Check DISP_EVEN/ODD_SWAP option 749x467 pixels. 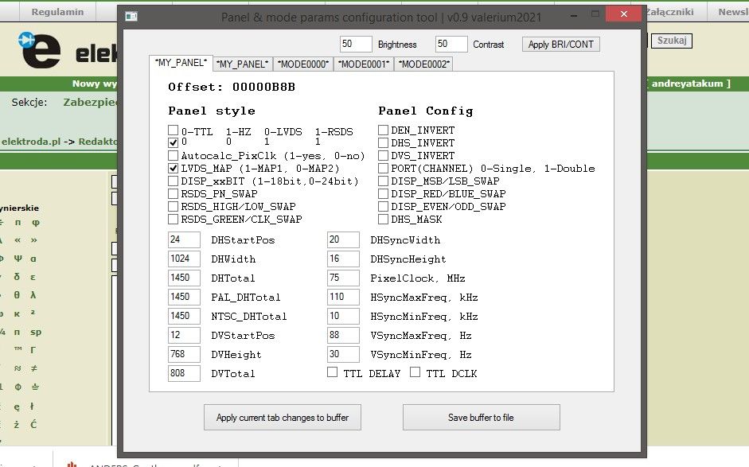[383, 206]
